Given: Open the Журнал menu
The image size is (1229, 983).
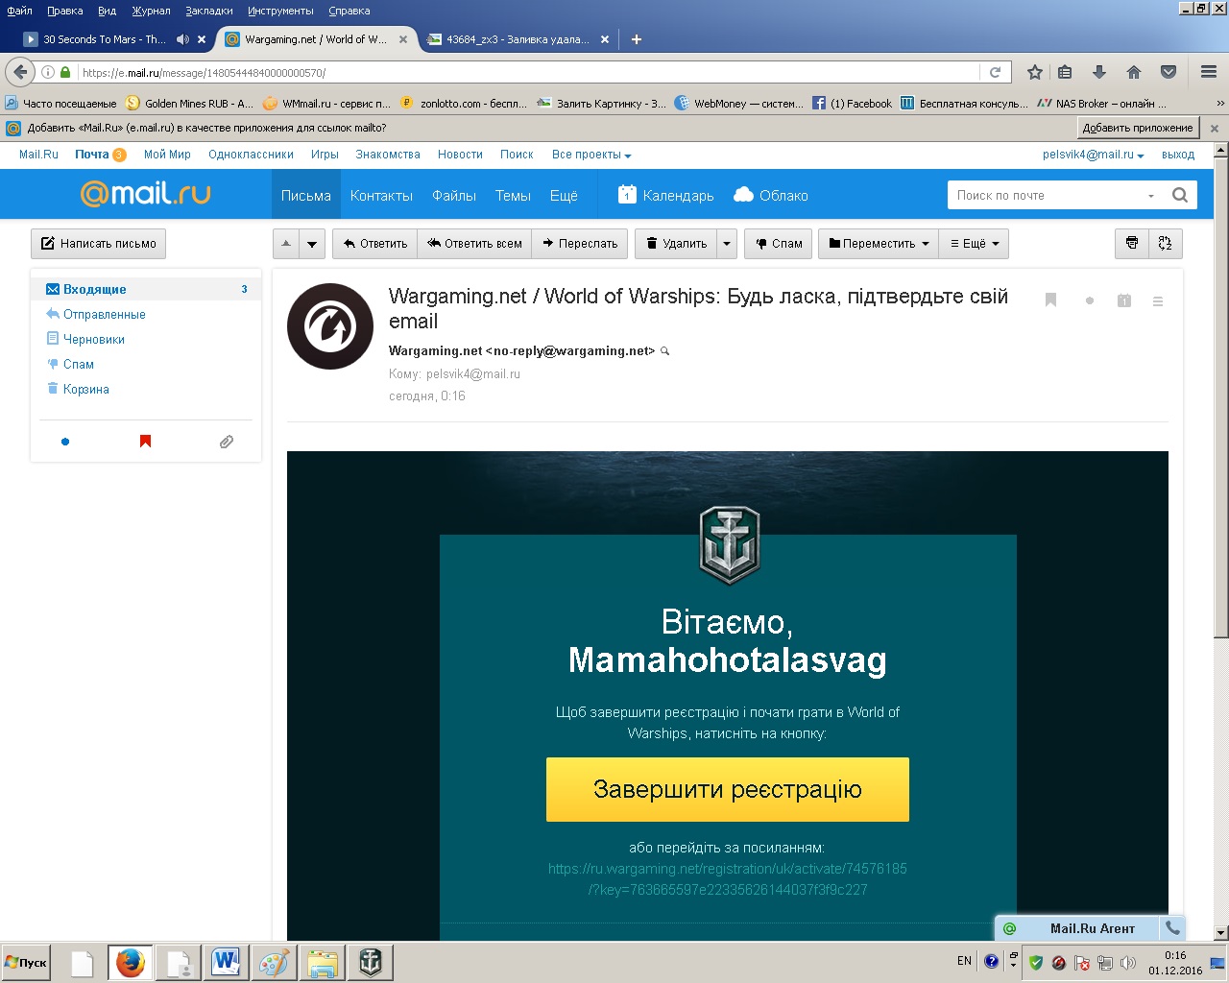Looking at the screenshot, I should click(151, 11).
